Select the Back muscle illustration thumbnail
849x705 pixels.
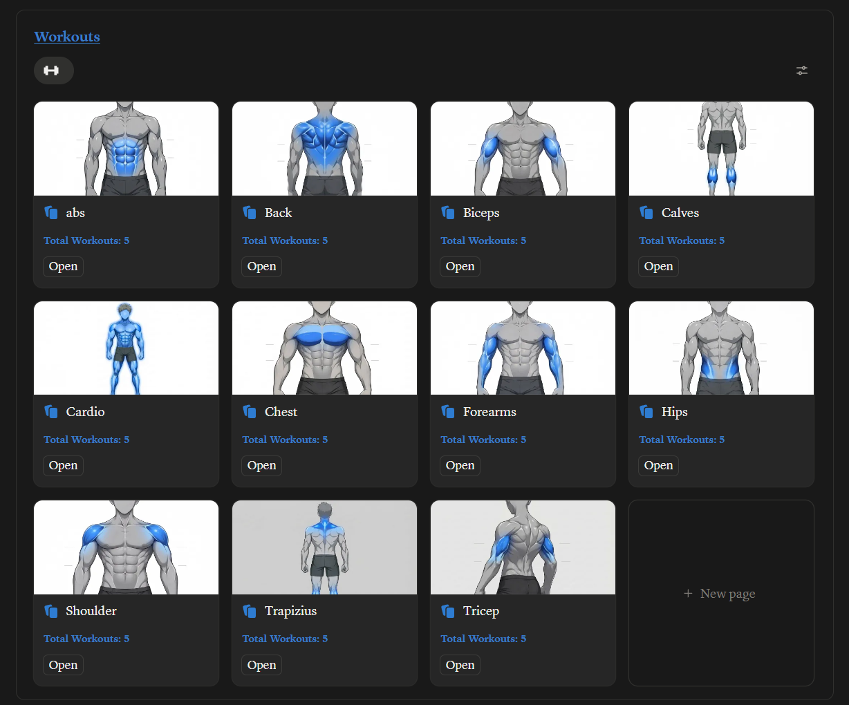click(x=324, y=149)
